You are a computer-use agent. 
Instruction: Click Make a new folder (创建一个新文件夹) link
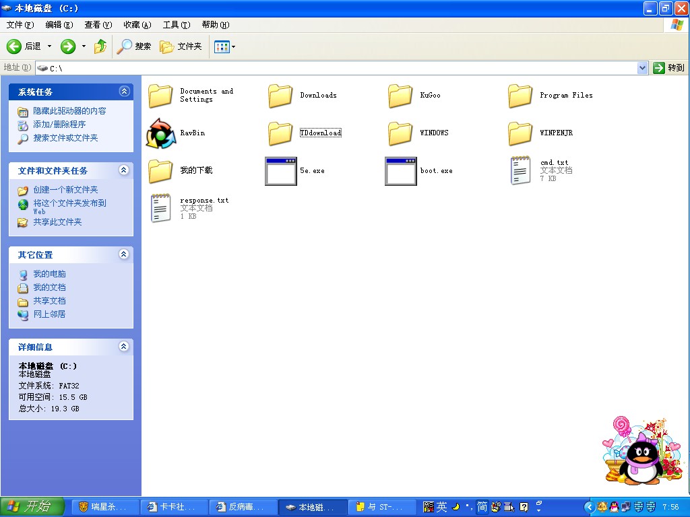(65, 190)
